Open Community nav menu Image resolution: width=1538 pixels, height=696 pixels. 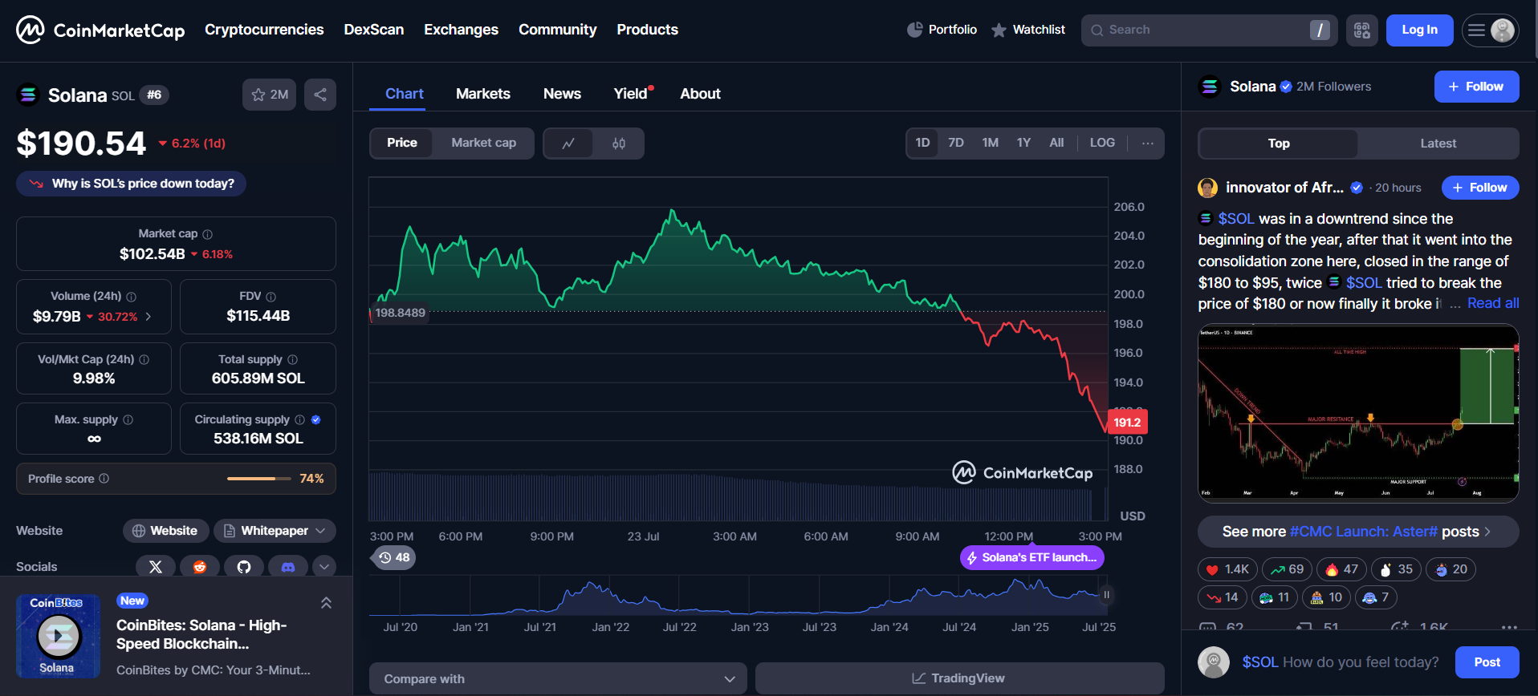pos(558,30)
